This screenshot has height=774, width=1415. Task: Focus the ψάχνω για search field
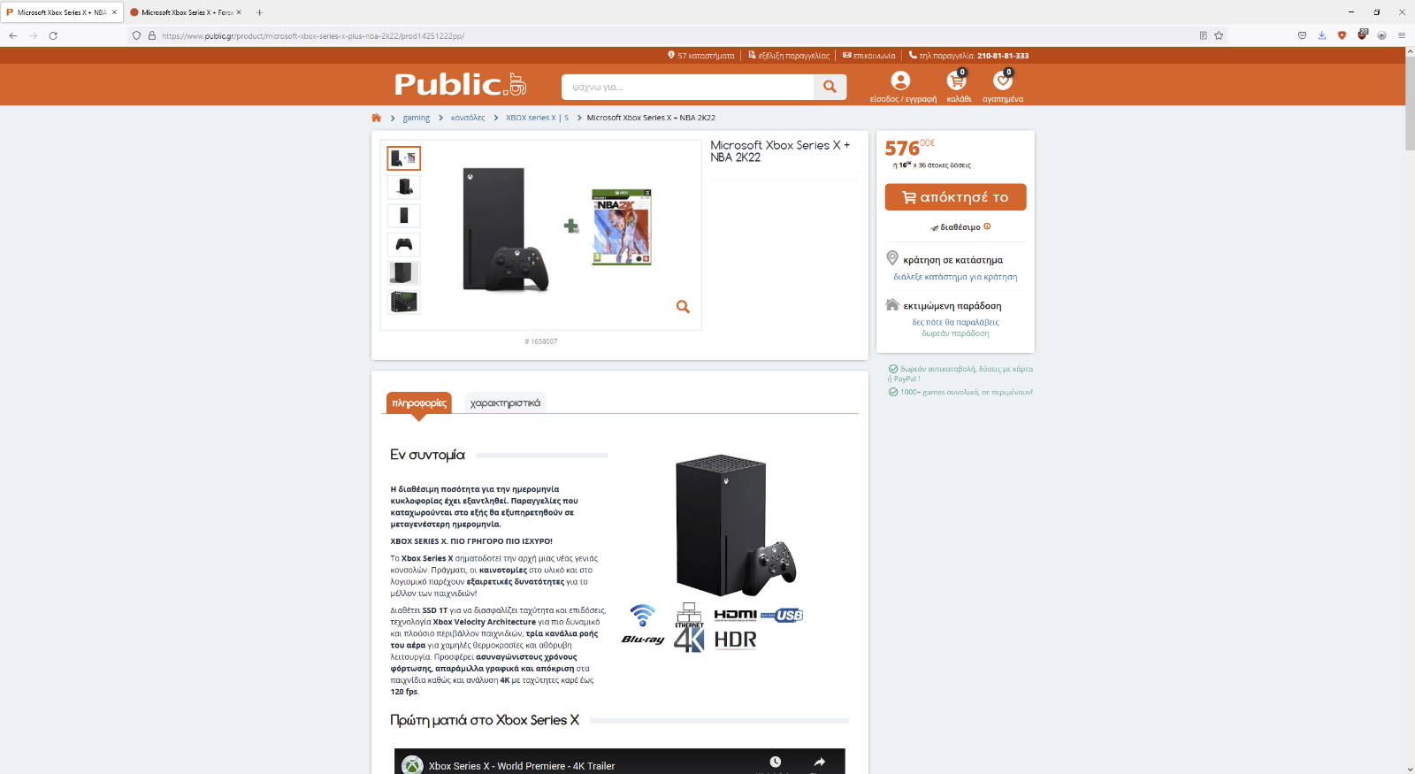[x=687, y=87]
